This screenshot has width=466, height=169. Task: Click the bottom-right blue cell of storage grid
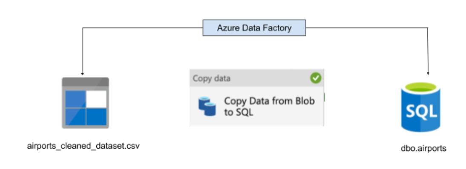click(x=96, y=117)
